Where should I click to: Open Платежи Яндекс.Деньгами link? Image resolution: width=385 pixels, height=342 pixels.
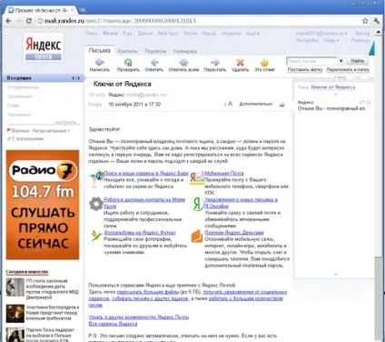[234, 233]
